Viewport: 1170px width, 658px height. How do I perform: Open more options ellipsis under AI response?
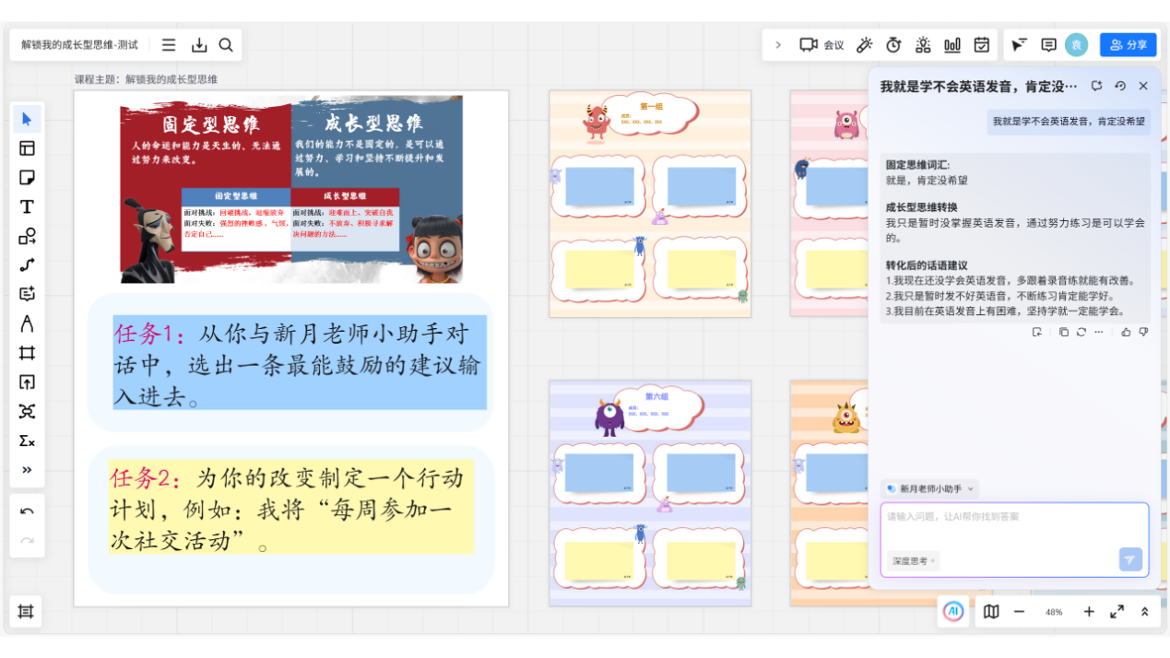[x=1098, y=332]
